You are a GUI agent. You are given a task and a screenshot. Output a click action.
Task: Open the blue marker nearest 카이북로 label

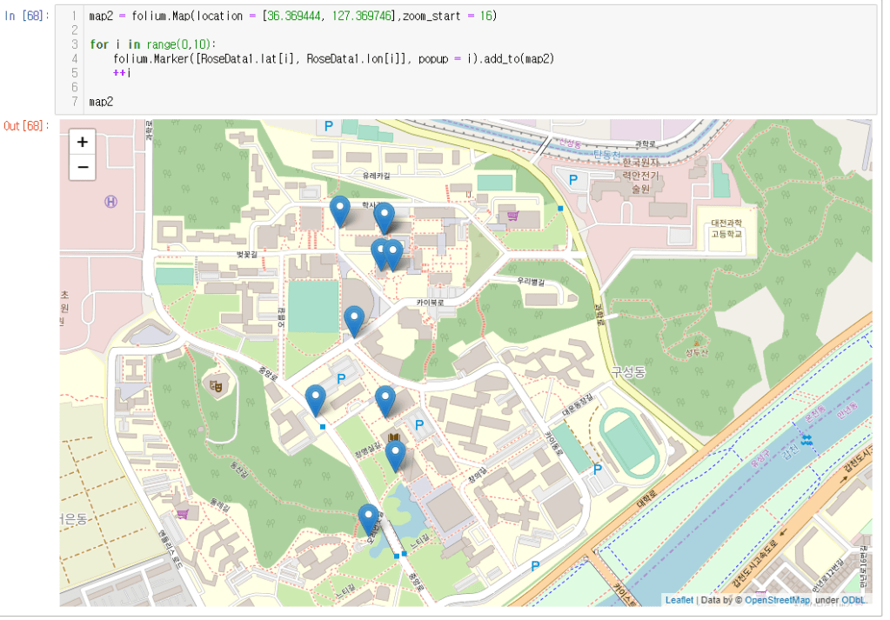coord(353,318)
